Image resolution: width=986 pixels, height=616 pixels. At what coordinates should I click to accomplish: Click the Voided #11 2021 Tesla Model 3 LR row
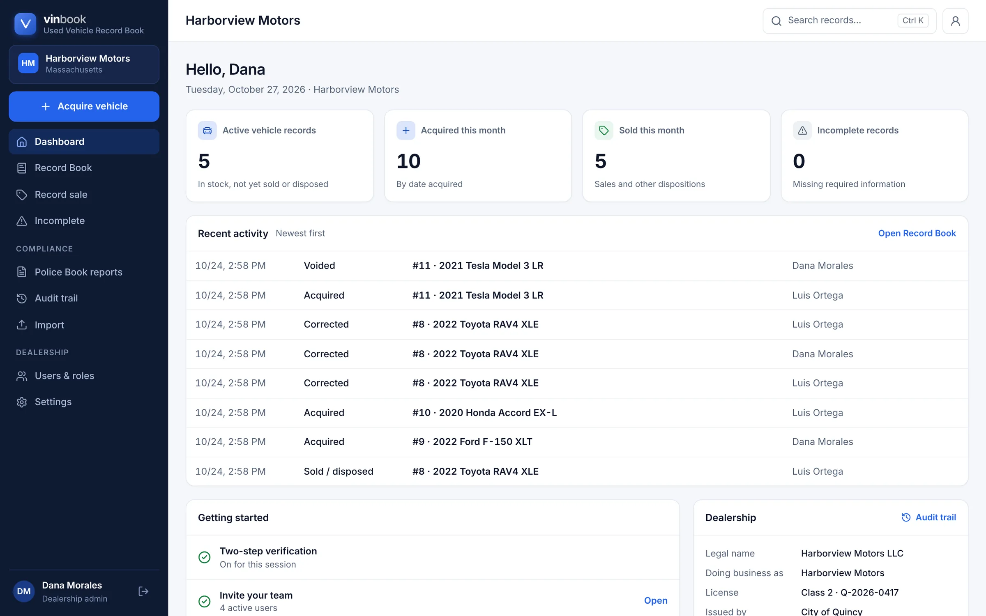577,266
